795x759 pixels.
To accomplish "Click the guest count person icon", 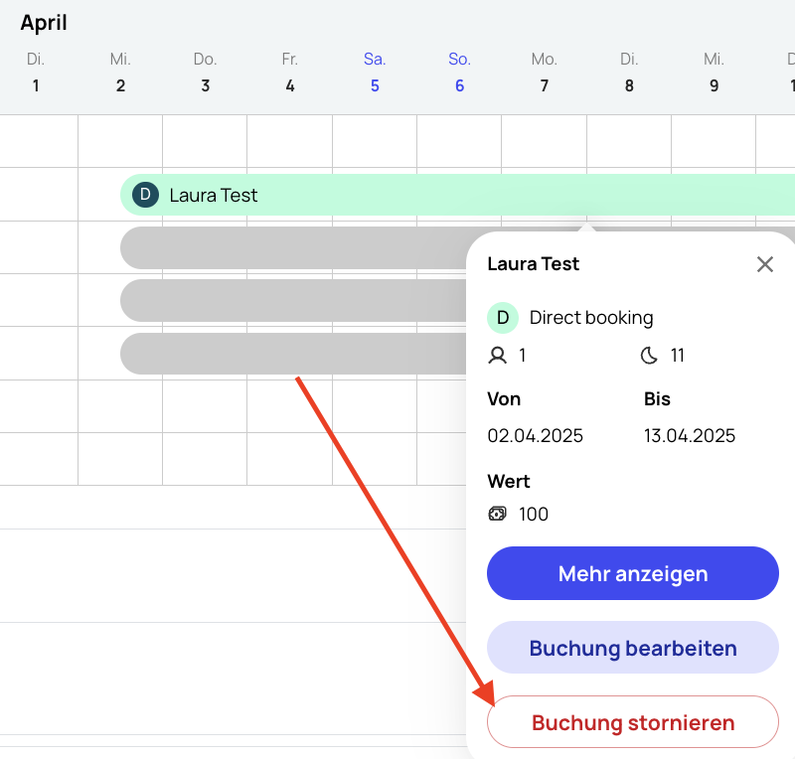I will point(498,356).
